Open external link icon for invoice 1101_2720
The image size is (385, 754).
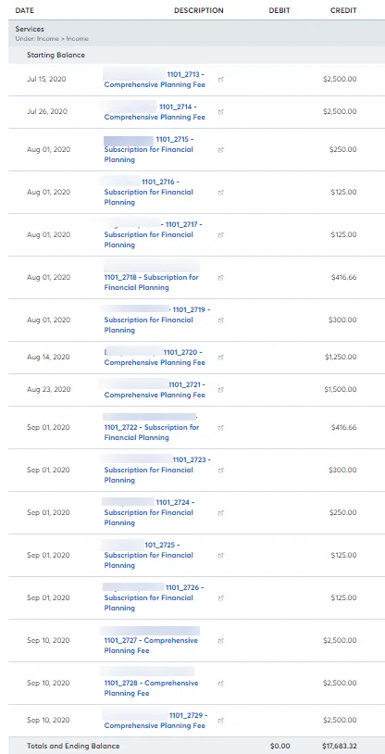pos(220,358)
